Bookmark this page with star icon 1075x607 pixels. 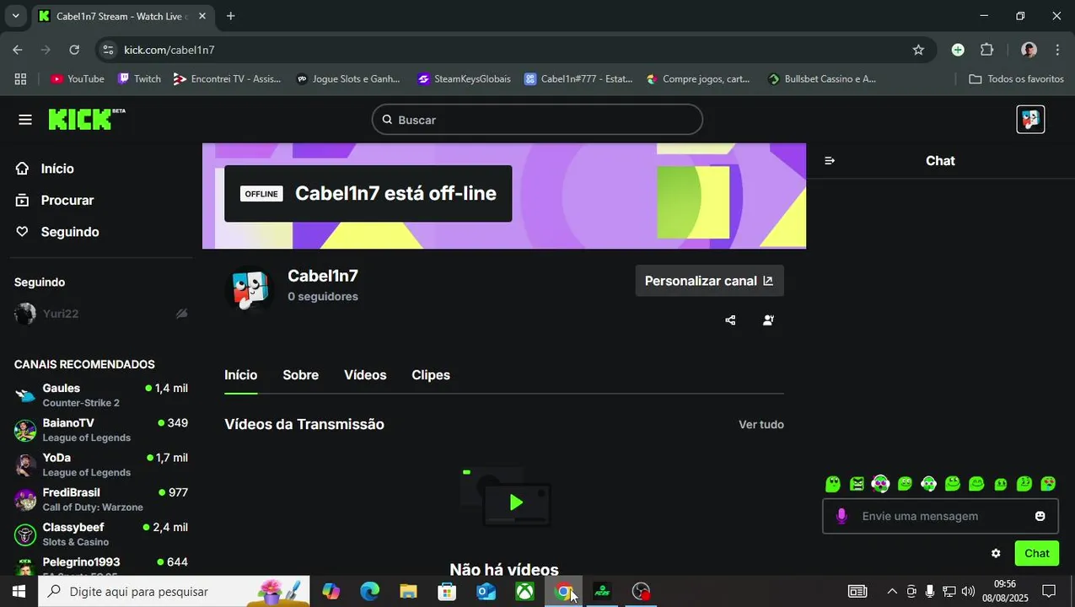click(x=918, y=50)
